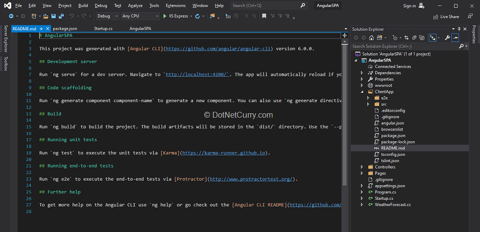Screen dimensions: 480x232
Task: Switch to the package.json tab
Action: [65, 29]
